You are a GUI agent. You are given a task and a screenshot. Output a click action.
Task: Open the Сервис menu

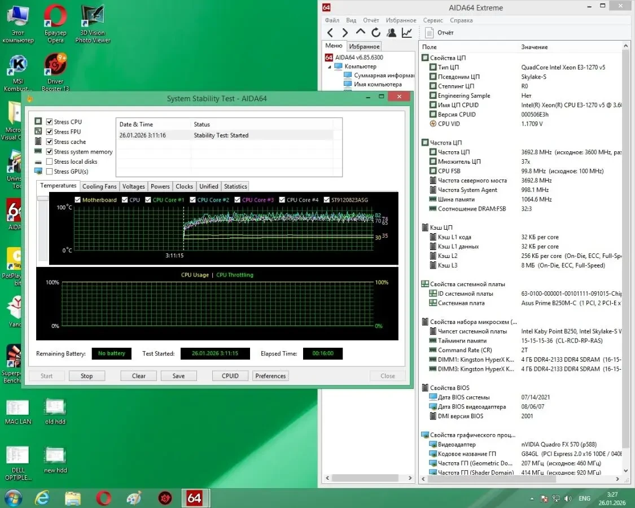click(432, 20)
